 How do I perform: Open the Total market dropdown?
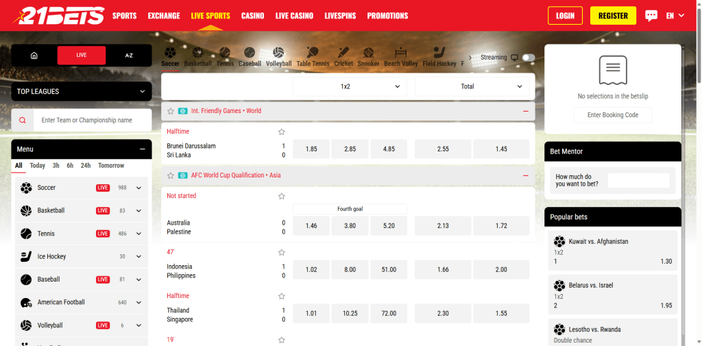click(472, 86)
